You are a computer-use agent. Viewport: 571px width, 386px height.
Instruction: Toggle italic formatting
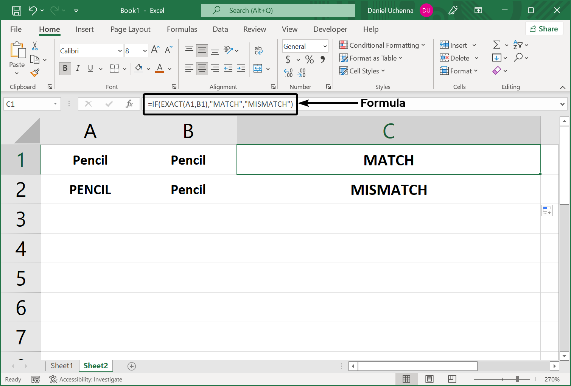tap(78, 68)
